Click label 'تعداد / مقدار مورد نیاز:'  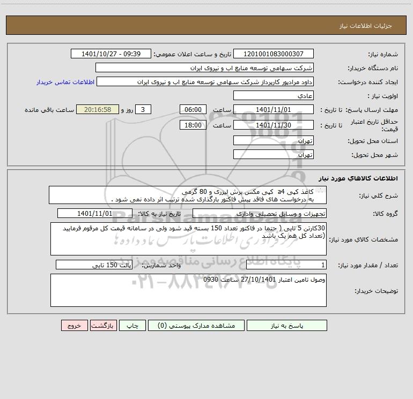(368, 265)
